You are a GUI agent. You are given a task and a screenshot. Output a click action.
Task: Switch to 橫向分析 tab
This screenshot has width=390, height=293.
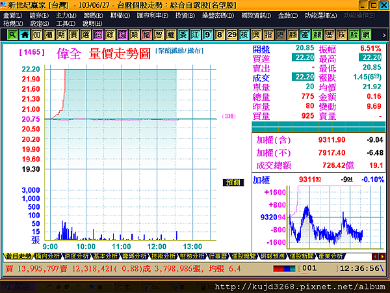pyautogui.click(x=47, y=256)
